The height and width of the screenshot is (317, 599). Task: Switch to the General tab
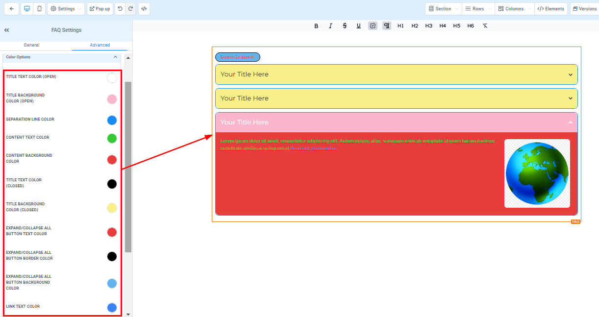pyautogui.click(x=31, y=45)
